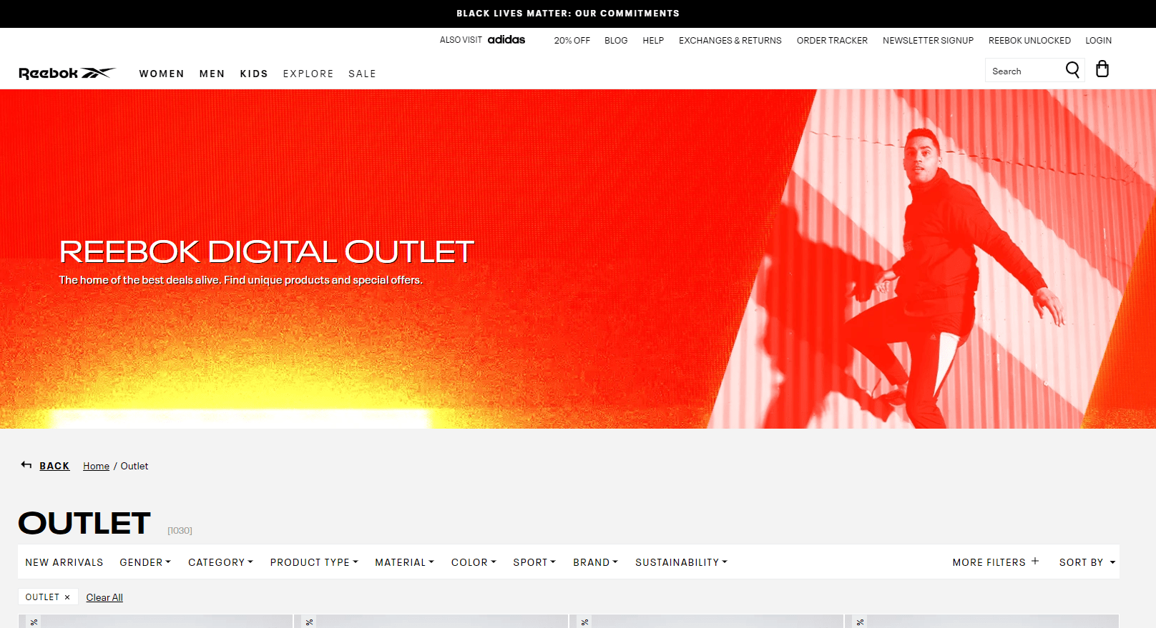This screenshot has height=628, width=1156.
Task: Open the Sort By dropdown
Action: (1087, 562)
